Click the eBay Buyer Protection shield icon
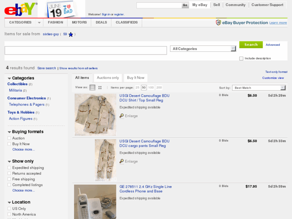This screenshot has height=219, width=292. (x=218, y=23)
